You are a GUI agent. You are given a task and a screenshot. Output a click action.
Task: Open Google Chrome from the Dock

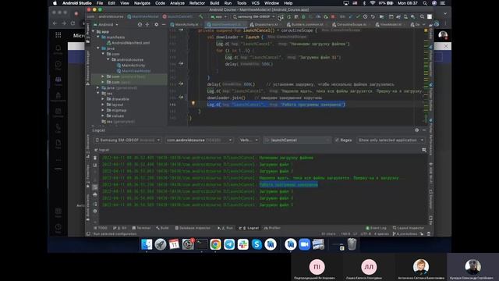(215, 244)
